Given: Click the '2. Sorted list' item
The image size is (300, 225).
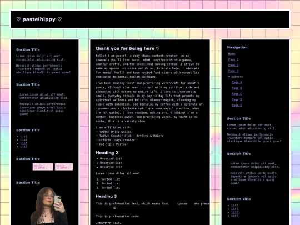Looking at the screenshot, I should click(108, 183).
